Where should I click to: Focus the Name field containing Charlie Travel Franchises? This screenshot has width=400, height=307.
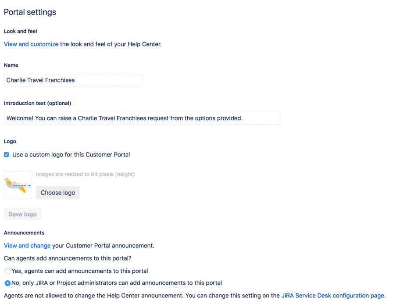pyautogui.click(x=73, y=80)
